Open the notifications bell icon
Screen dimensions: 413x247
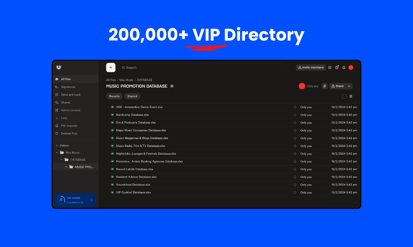pos(344,68)
